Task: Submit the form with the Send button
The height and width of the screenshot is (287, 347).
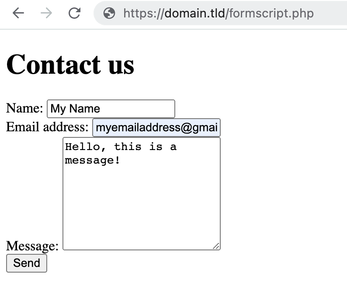Action: 27,263
